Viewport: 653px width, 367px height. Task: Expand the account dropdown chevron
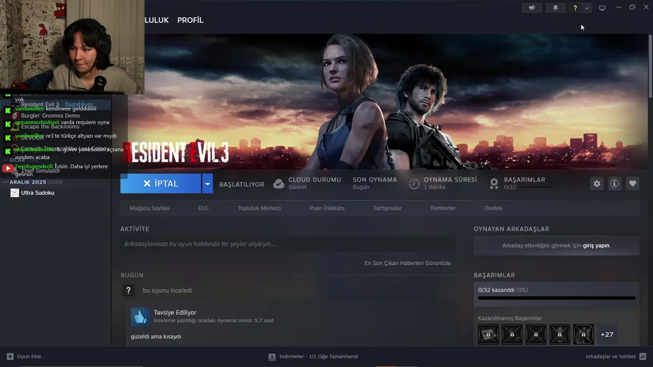click(587, 8)
